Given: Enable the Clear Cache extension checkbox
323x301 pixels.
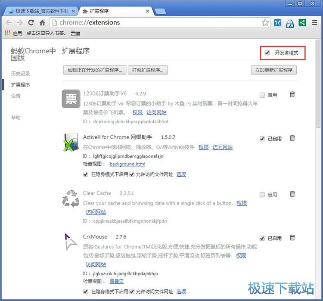Looking at the screenshot, I should (262, 195).
